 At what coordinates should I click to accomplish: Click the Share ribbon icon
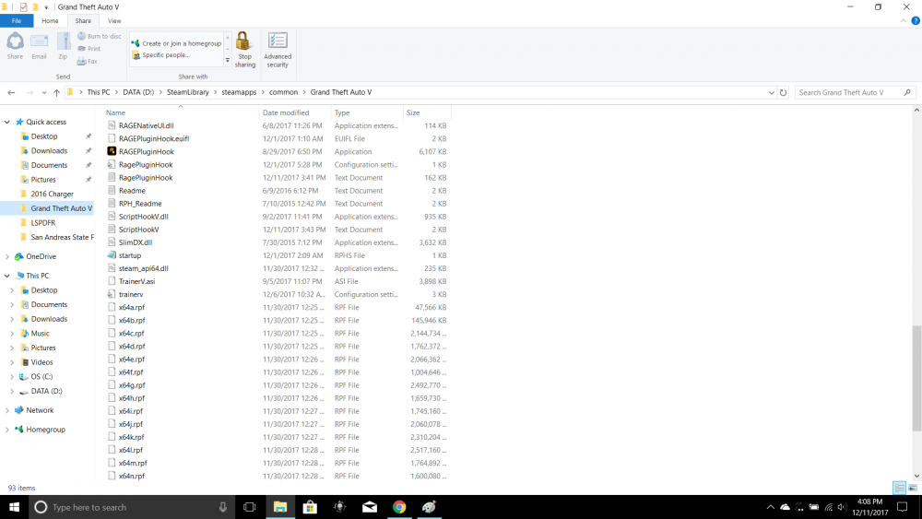pyautogui.click(x=15, y=46)
